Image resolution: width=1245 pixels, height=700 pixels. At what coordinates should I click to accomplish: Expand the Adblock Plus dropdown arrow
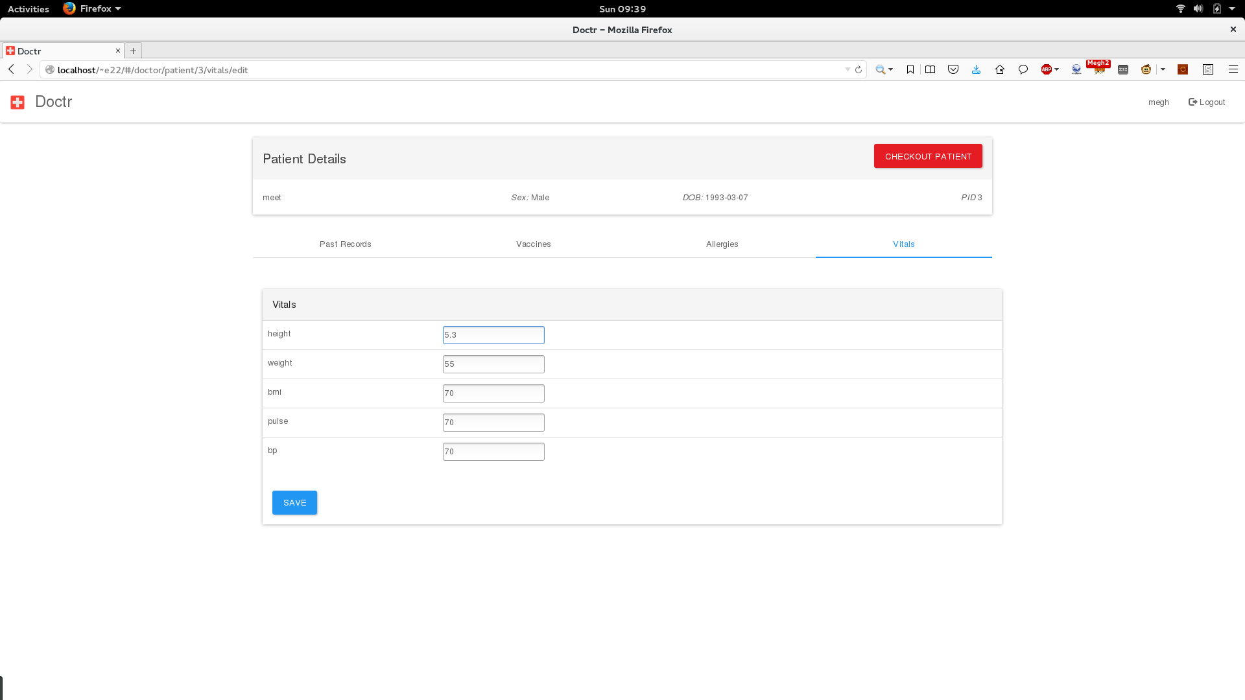(1057, 69)
